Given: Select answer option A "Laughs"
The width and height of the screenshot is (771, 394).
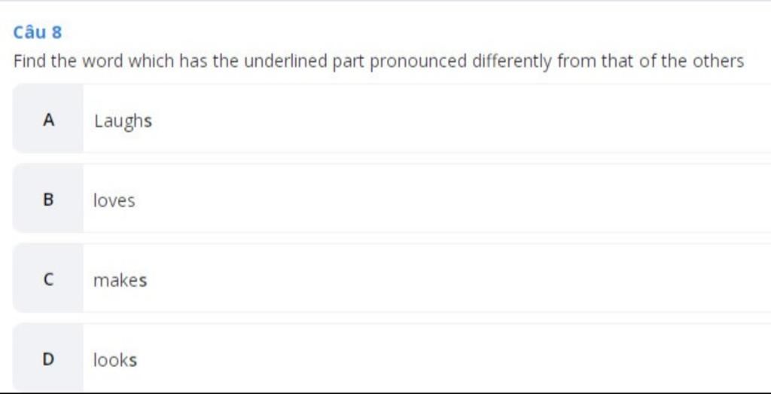Looking at the screenshot, I should [392, 118].
